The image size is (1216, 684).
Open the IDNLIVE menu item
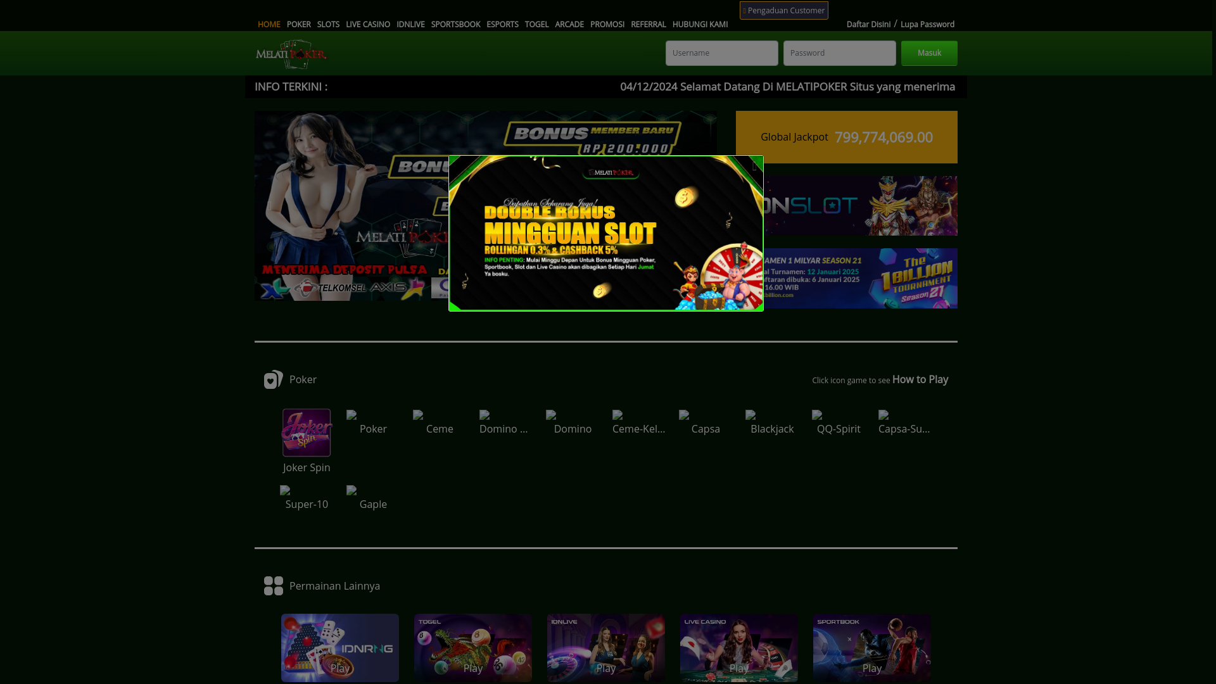coord(410,24)
